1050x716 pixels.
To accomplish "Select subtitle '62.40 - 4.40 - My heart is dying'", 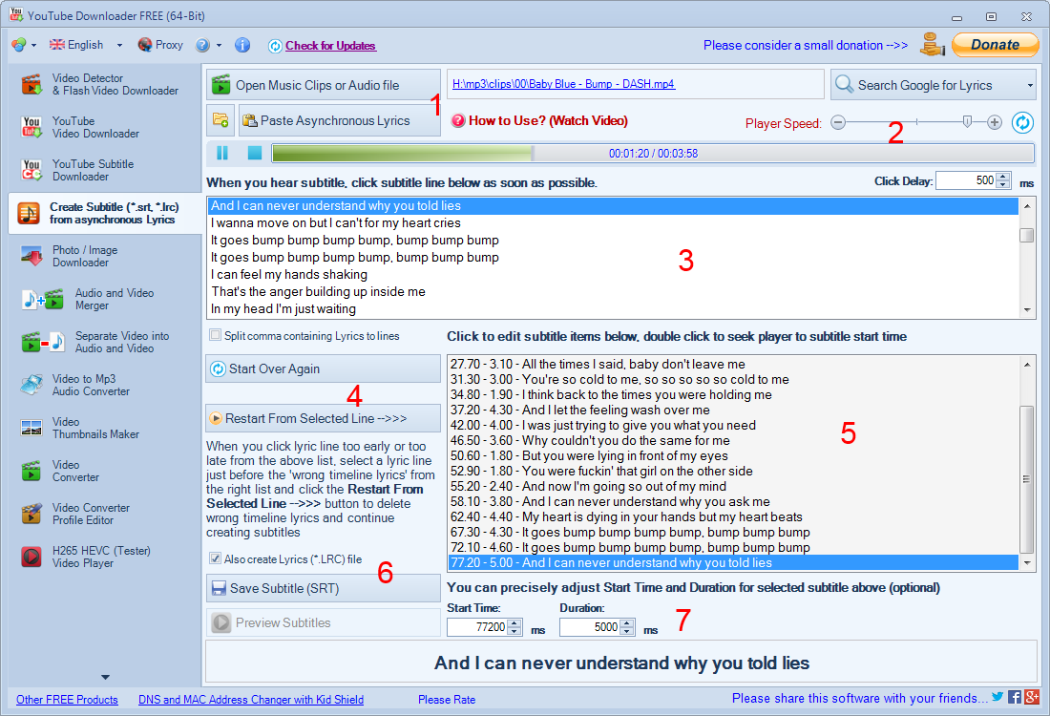I will (733, 517).
